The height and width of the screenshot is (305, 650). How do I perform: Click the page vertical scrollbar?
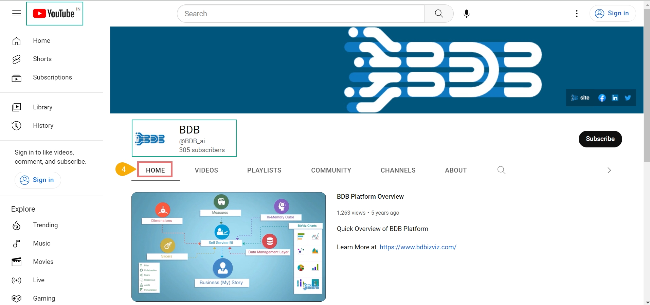pos(647,85)
